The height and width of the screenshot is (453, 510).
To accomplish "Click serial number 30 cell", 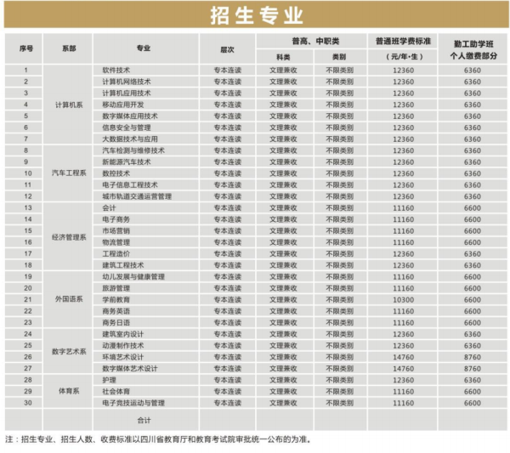I will point(24,403).
